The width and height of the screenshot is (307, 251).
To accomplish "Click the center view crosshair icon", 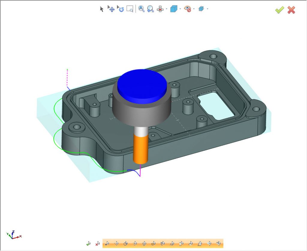I will click(160, 9).
